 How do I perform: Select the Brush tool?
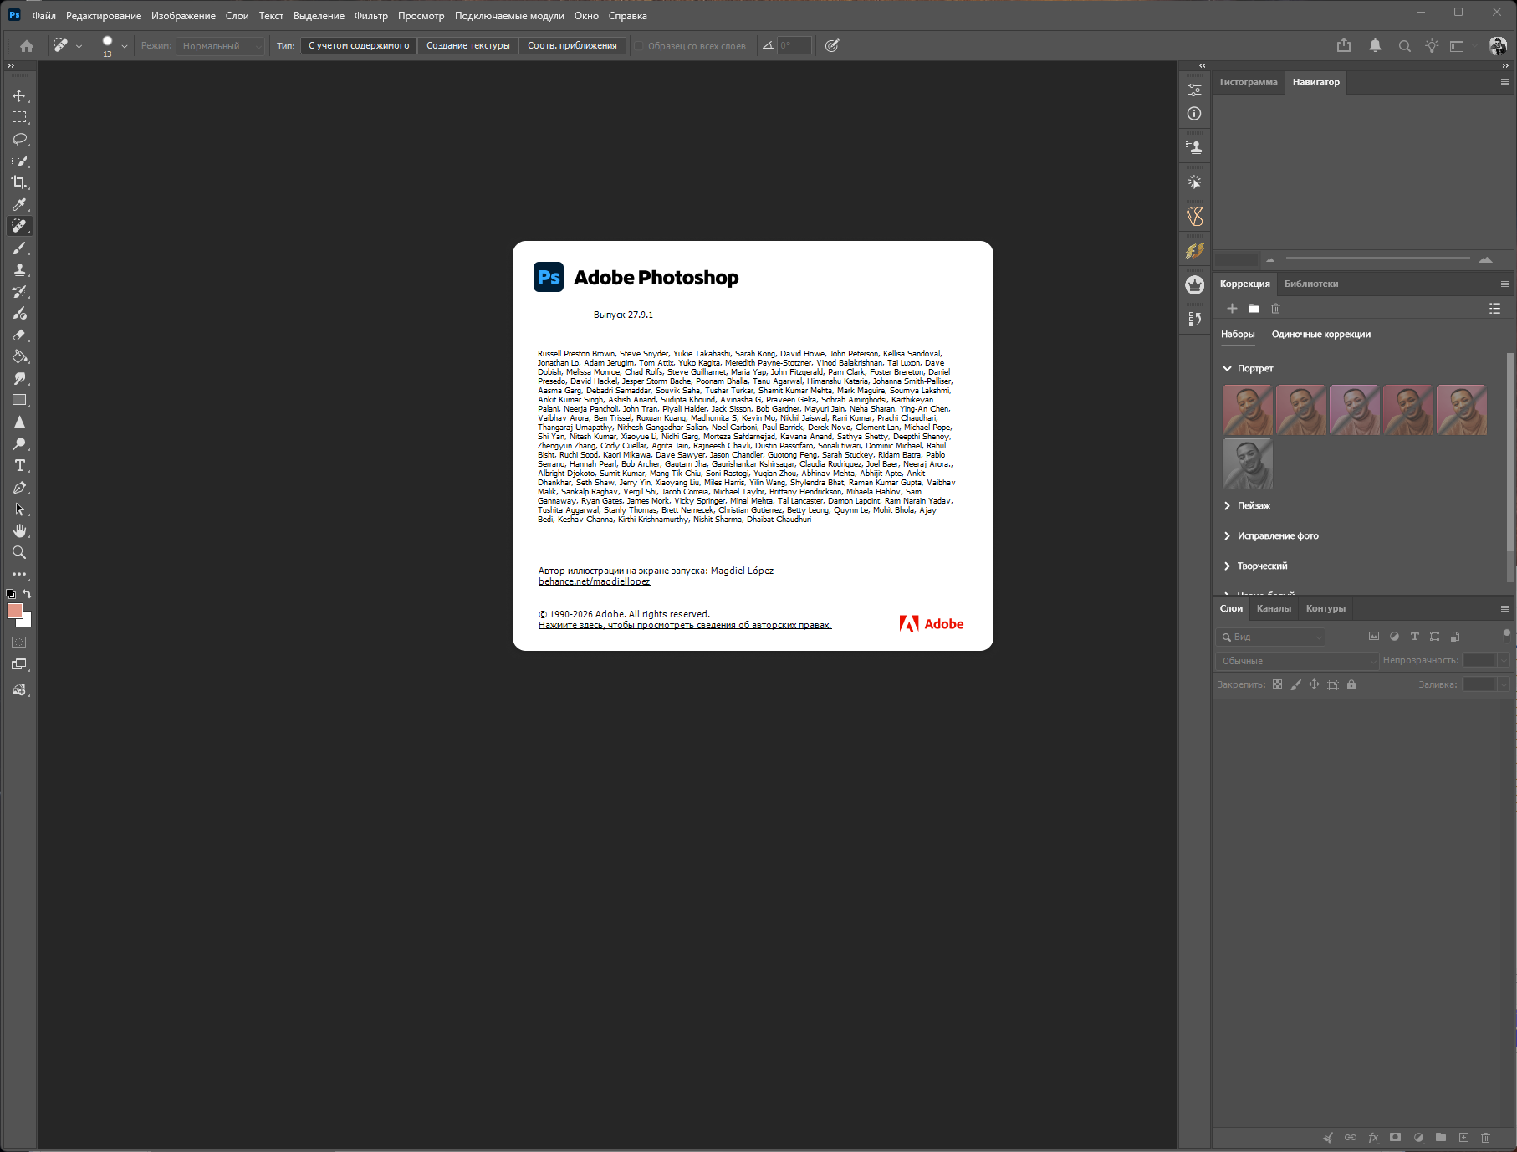pos(19,248)
